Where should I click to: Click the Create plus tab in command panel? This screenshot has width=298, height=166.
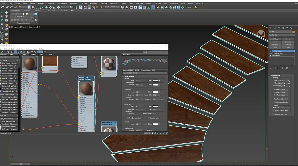[x=271, y=28]
